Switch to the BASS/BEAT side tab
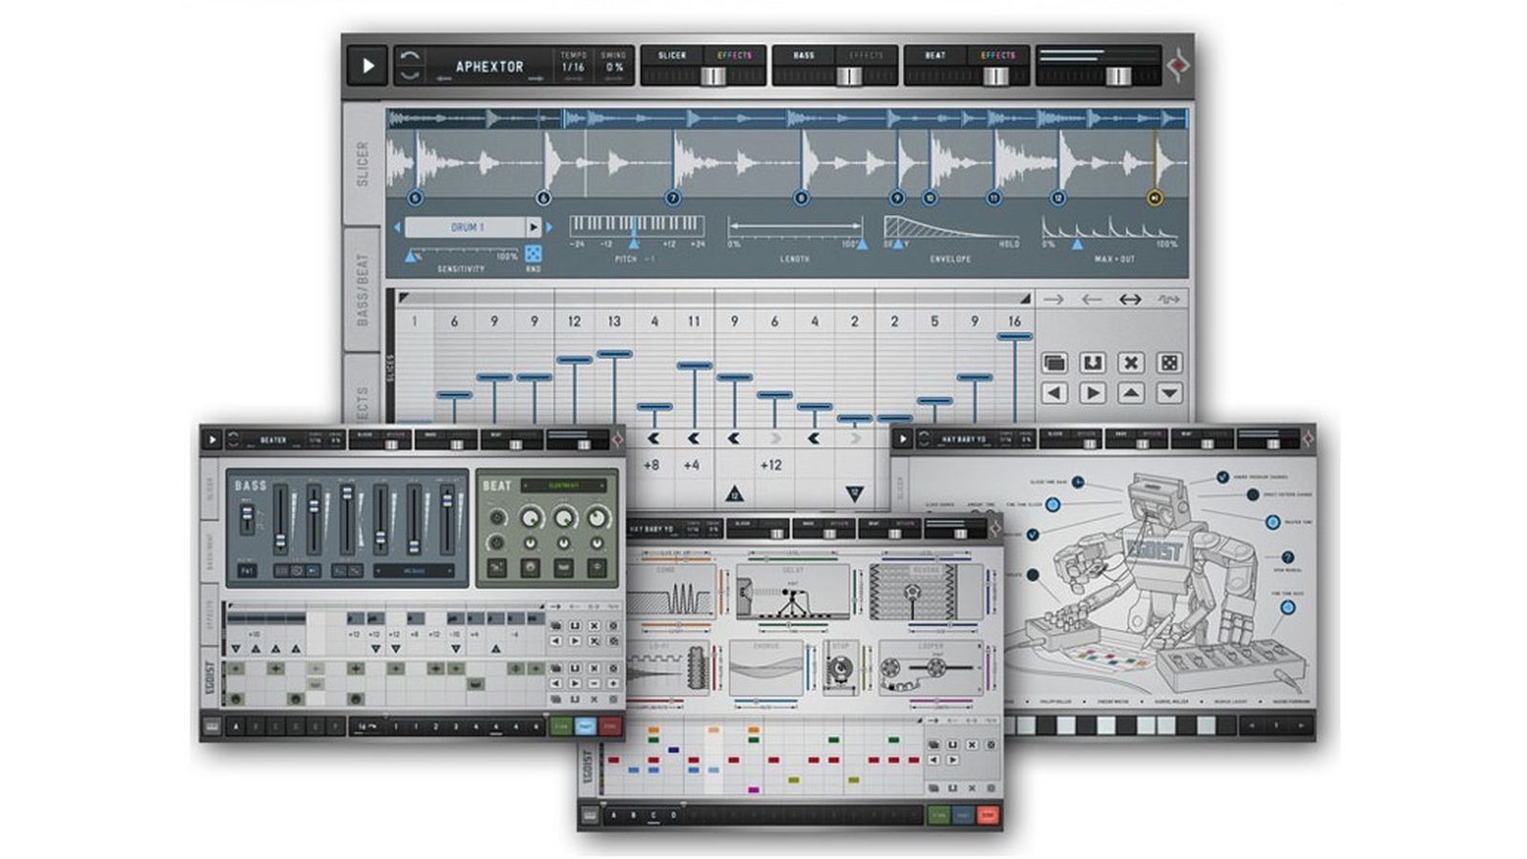 point(363,289)
